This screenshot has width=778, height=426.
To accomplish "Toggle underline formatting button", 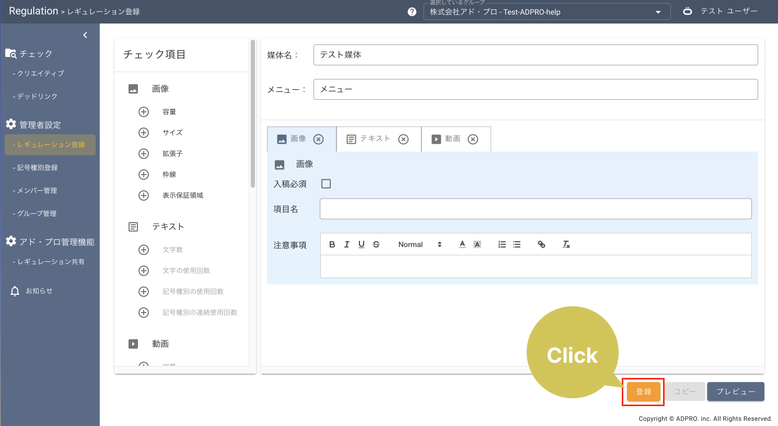I will pyautogui.click(x=361, y=245).
